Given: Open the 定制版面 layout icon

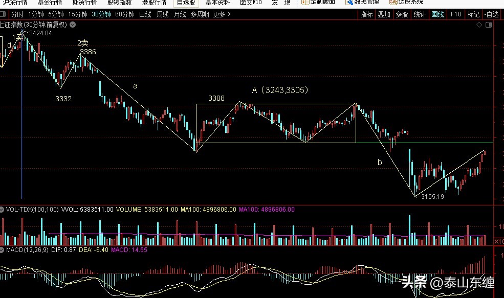Looking at the screenshot, I should pos(305,2).
